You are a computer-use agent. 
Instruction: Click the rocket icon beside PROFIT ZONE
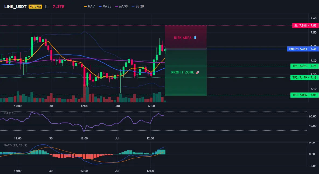[197, 72]
